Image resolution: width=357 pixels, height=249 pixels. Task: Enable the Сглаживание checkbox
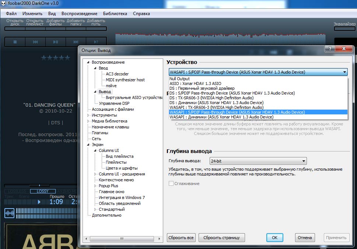pyautogui.click(x=171, y=184)
